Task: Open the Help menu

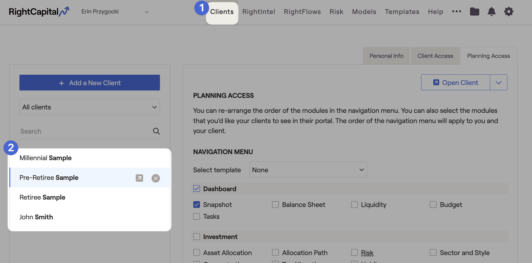Action: pyautogui.click(x=436, y=12)
